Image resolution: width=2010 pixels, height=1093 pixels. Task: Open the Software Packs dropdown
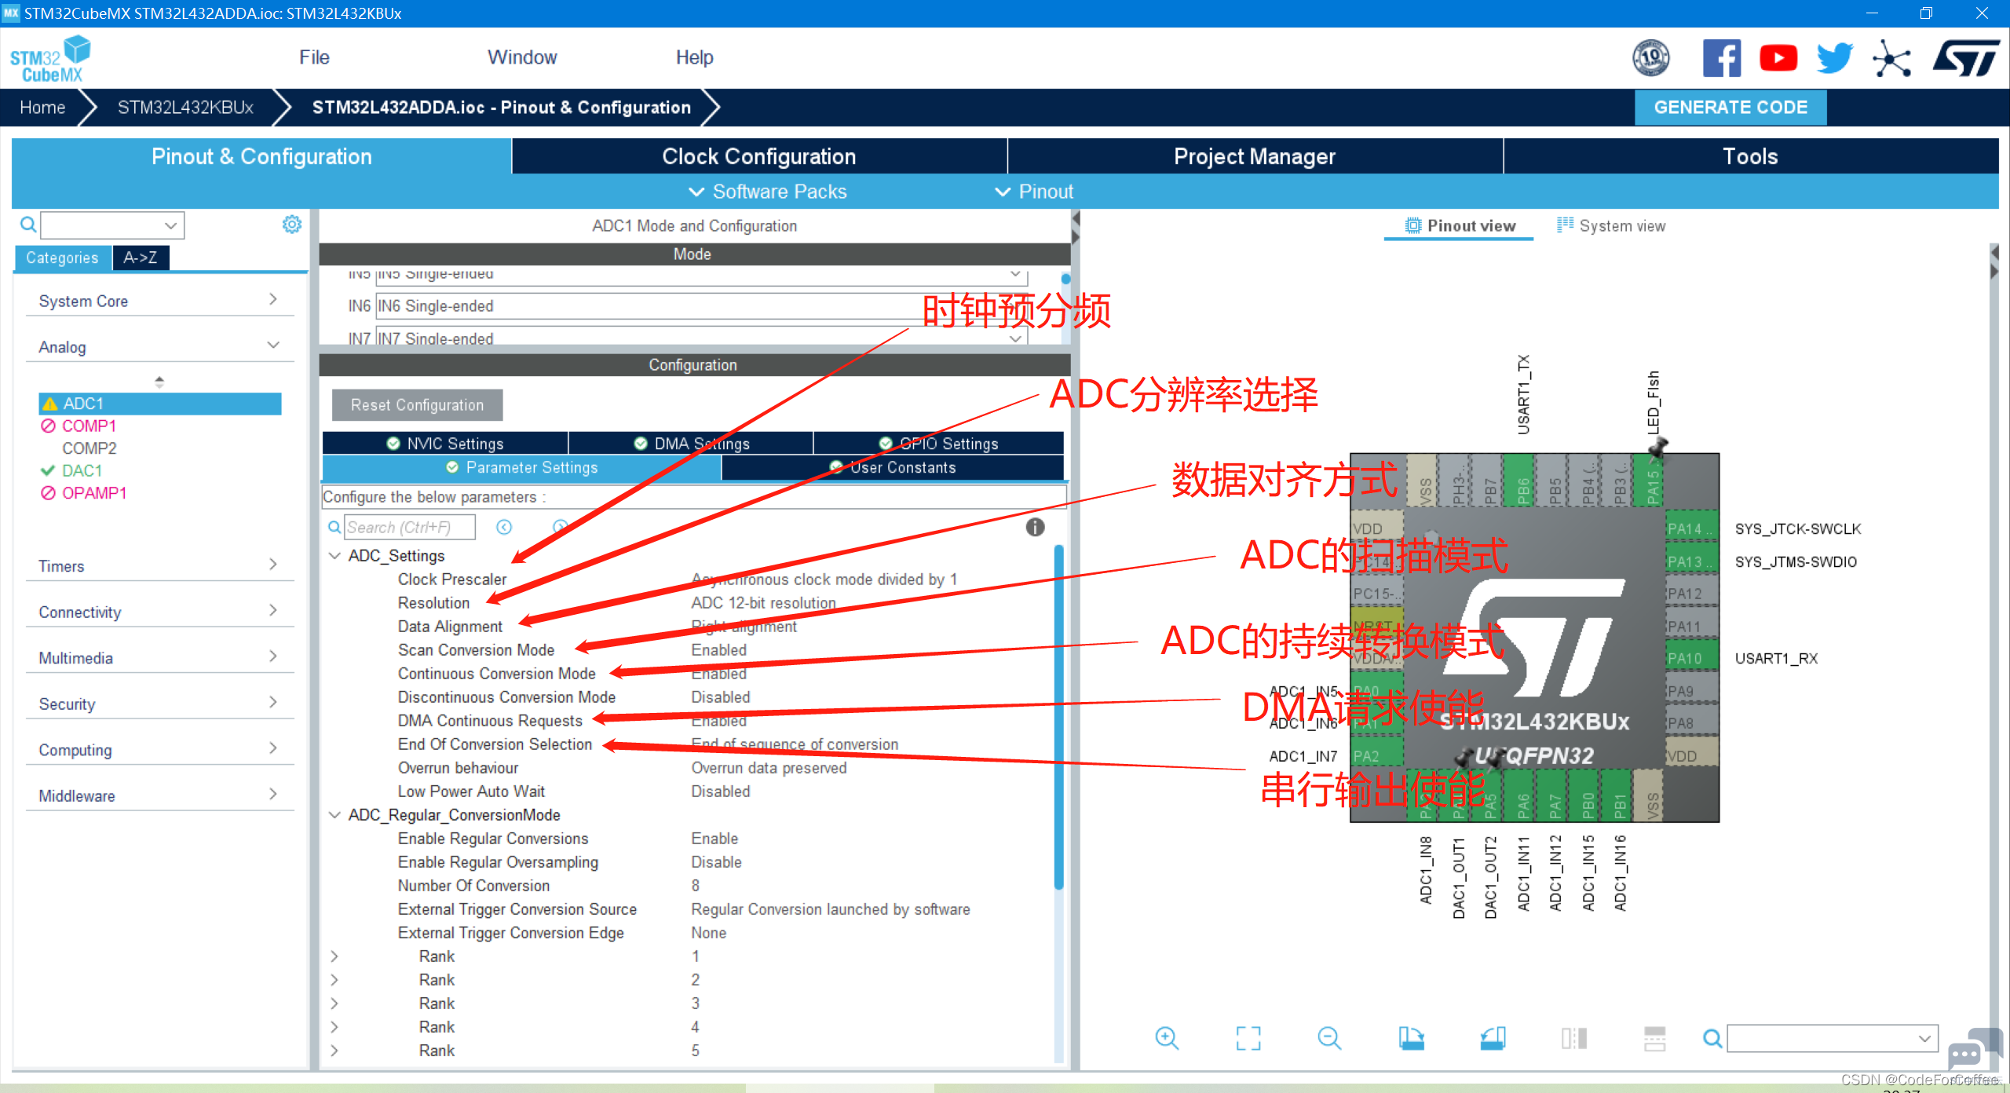pyautogui.click(x=768, y=192)
